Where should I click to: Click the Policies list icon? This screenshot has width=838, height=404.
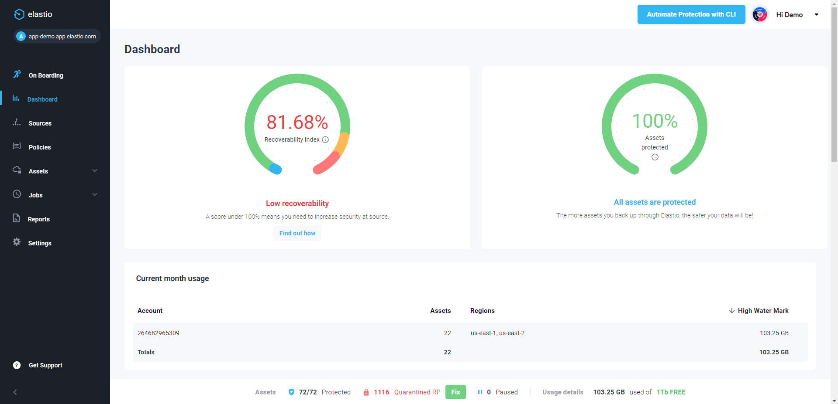coord(16,147)
